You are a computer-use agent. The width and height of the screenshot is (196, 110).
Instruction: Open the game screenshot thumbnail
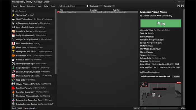click(x=161, y=94)
